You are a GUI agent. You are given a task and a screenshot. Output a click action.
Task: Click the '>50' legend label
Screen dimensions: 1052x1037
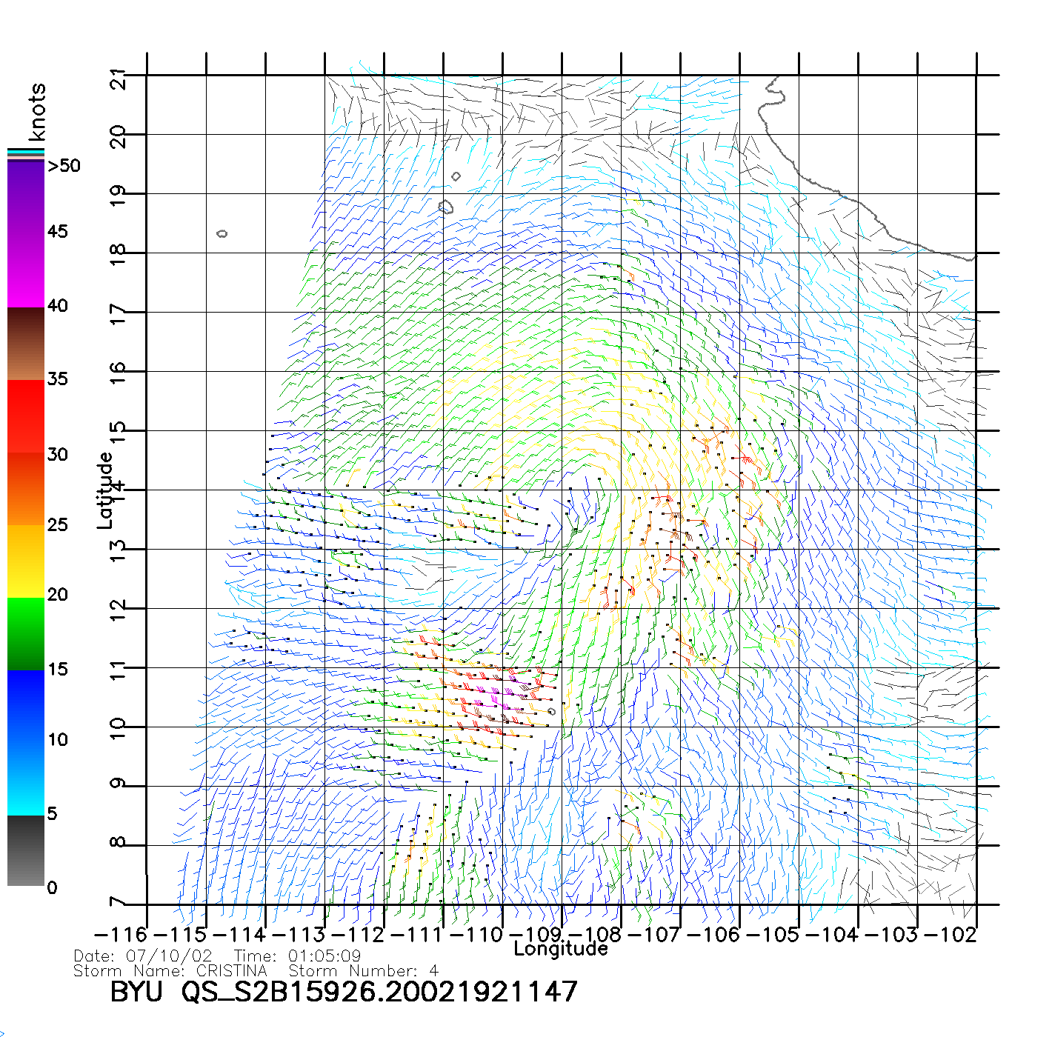coord(64,166)
